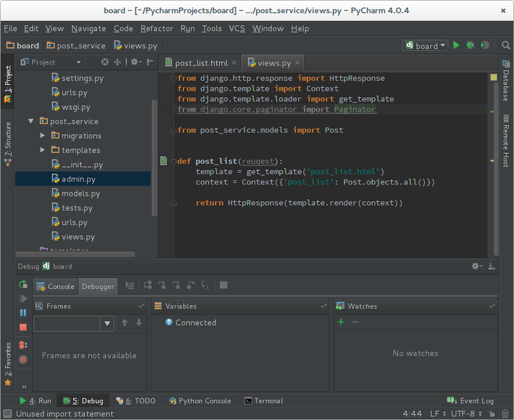Open Debug panel gear settings
This screenshot has width=514, height=420.
[477, 266]
